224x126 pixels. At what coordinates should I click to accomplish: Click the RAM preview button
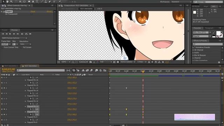coord(30,34)
